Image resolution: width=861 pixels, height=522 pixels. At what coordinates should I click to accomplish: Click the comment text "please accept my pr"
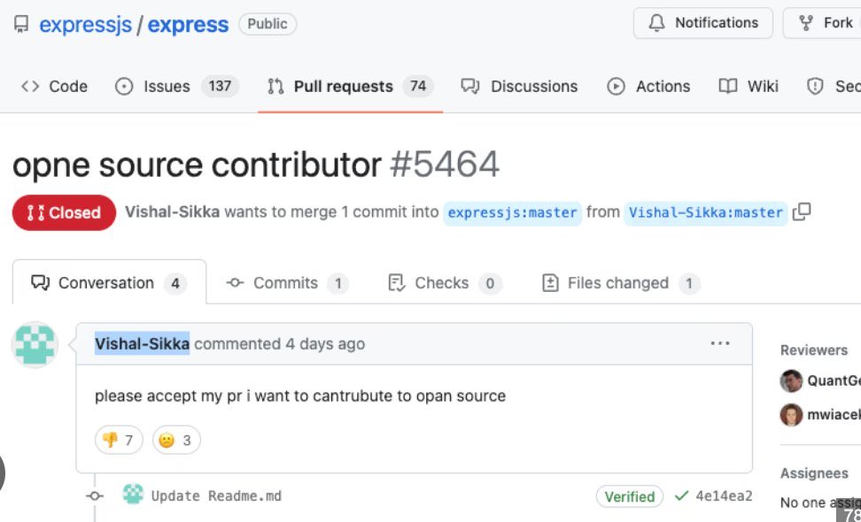point(168,395)
